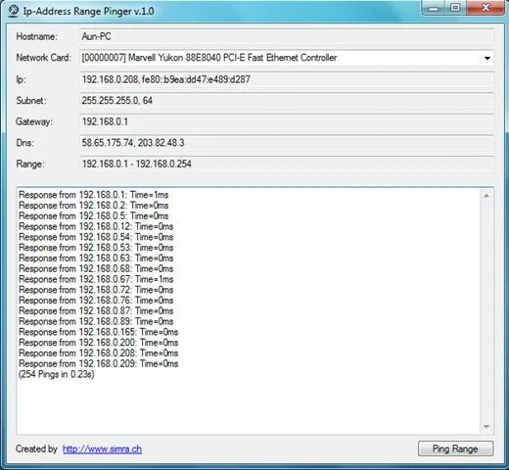Click line Response from 192.168.0.5
Image resolution: width=509 pixels, height=470 pixels.
pos(94,216)
